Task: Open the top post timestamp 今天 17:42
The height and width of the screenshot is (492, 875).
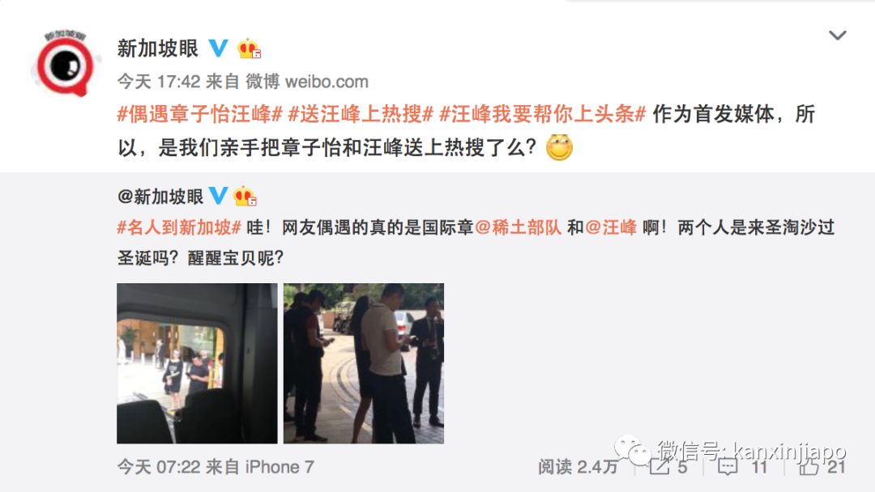Action: point(159,82)
